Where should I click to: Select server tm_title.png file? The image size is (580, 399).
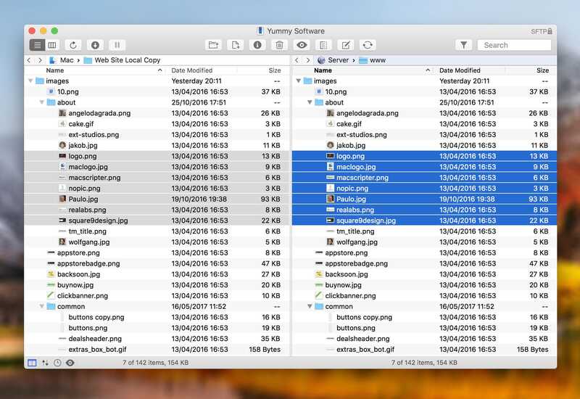click(424, 231)
